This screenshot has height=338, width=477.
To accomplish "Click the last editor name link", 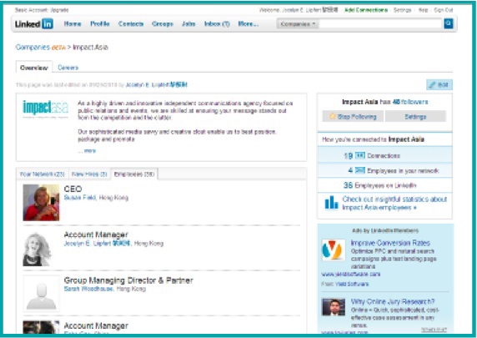I will click(157, 84).
